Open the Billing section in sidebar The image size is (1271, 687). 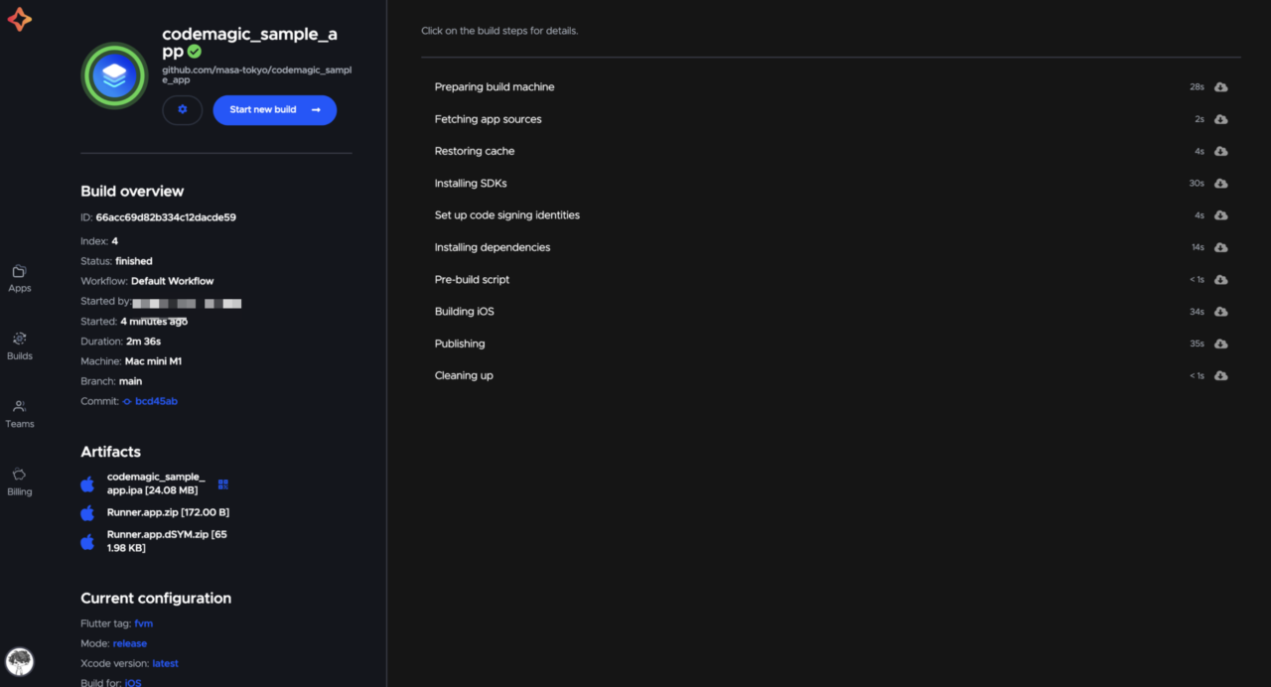[20, 481]
